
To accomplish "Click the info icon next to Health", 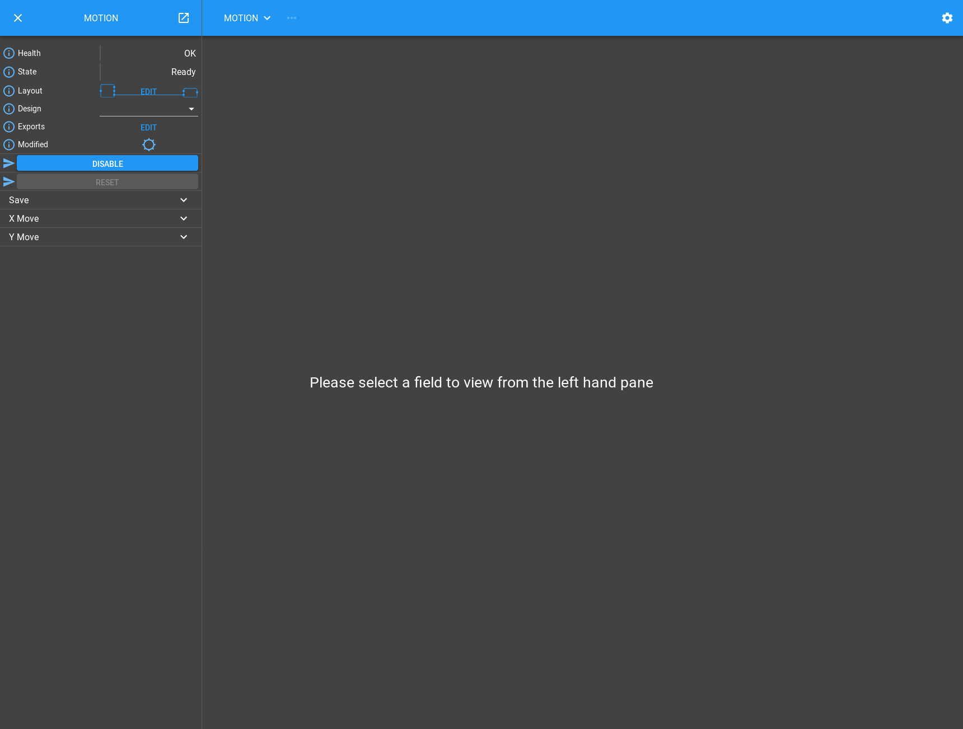I will (x=9, y=53).
